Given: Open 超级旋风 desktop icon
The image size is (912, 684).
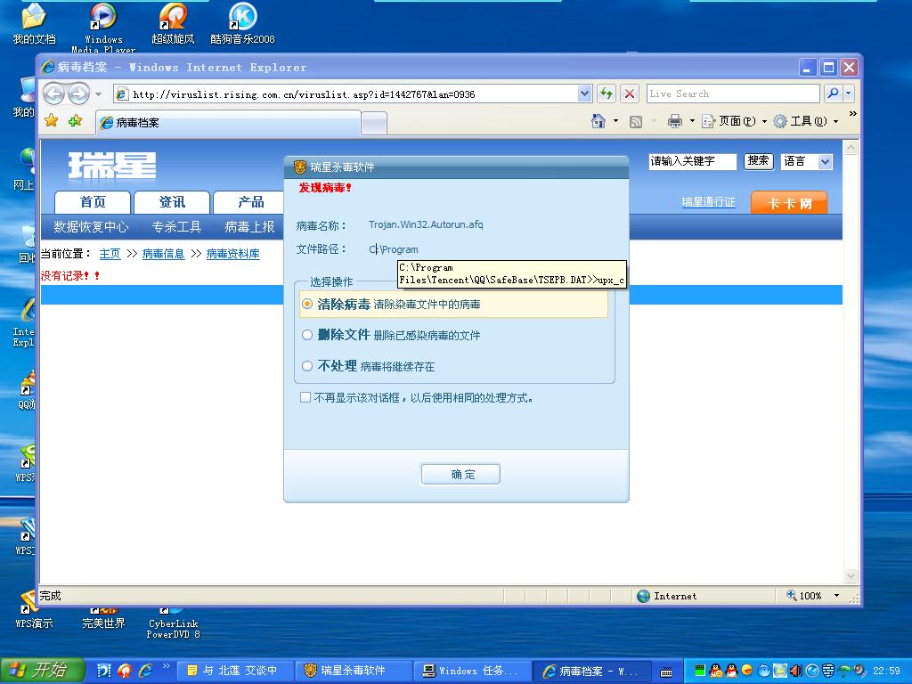Looking at the screenshot, I should click(173, 24).
